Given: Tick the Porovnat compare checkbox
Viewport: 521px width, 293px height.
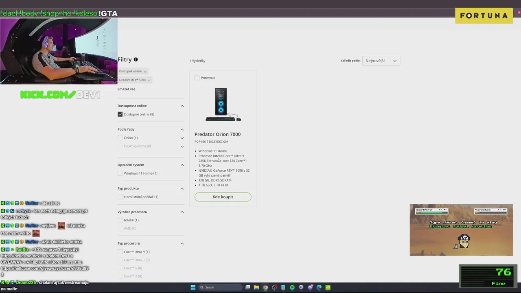Looking at the screenshot, I should coord(197,78).
